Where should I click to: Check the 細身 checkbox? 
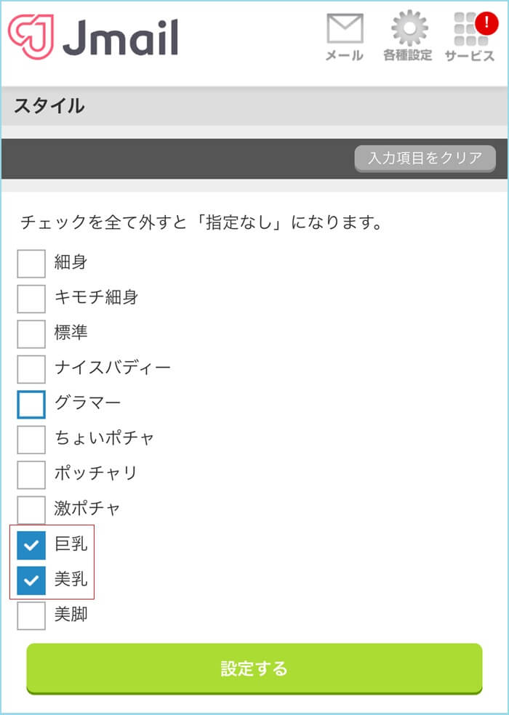point(31,263)
